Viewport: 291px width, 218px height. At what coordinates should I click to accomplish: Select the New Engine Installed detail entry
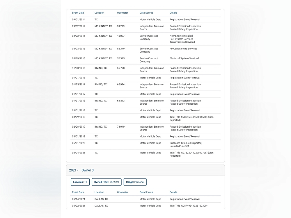click(181, 36)
